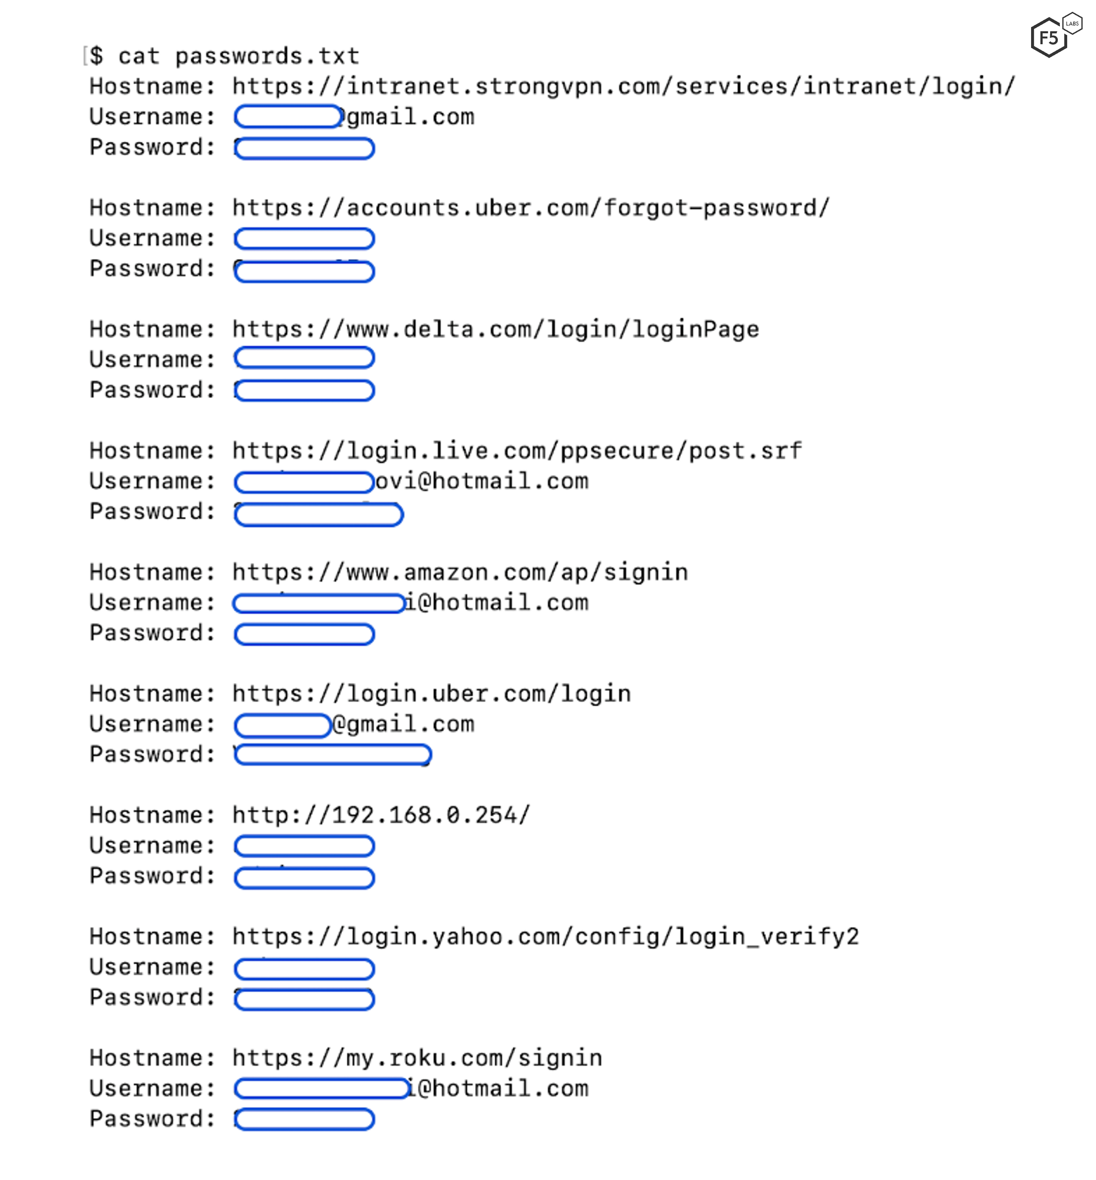The image size is (1096, 1180).
Task: Click the ovi@hotmail.com username text
Action: tap(482, 482)
